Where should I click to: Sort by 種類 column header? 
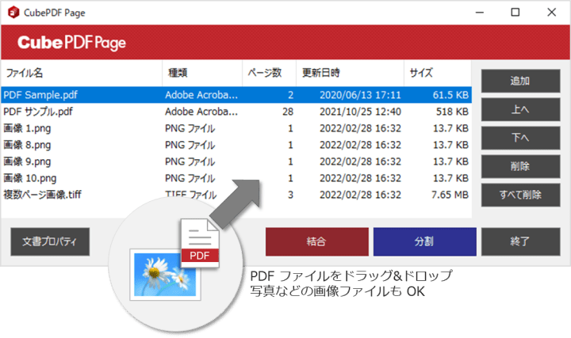click(x=202, y=73)
